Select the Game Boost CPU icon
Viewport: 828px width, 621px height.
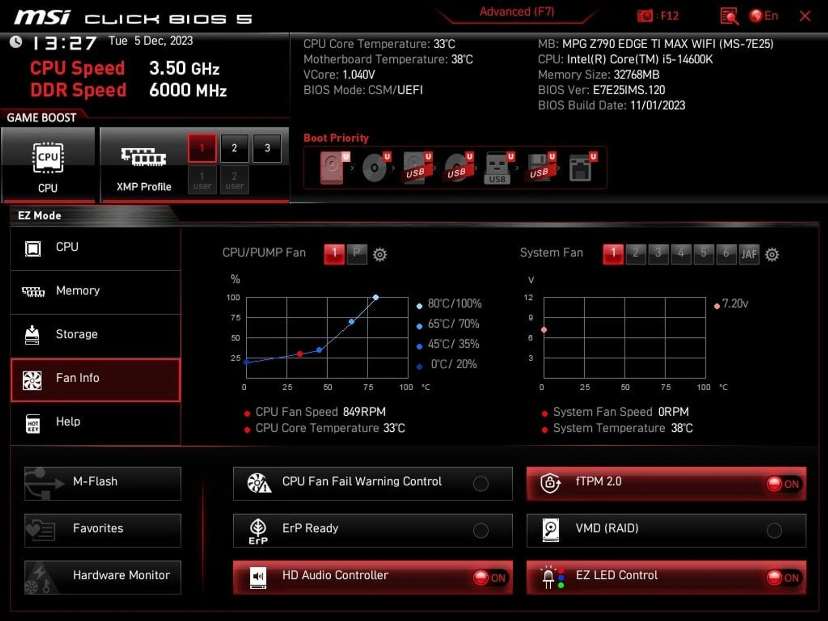pyautogui.click(x=48, y=157)
